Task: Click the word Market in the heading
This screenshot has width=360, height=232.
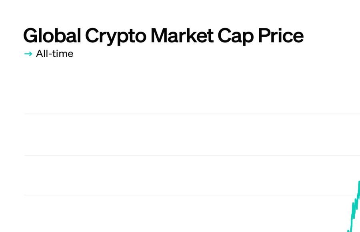Action: click(182, 35)
